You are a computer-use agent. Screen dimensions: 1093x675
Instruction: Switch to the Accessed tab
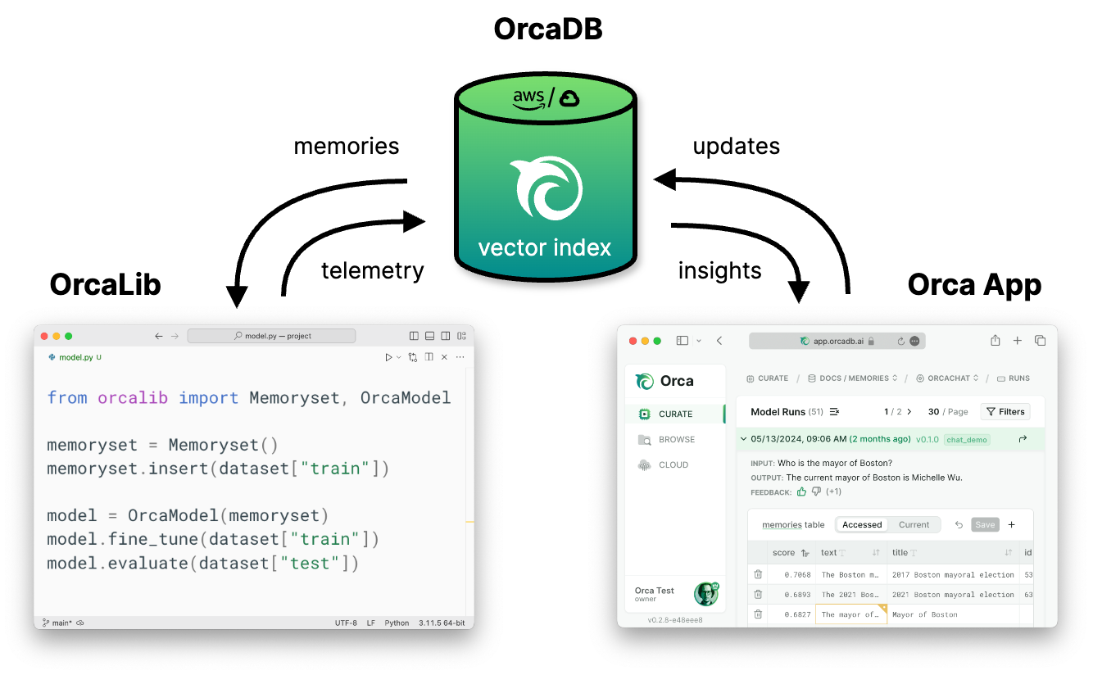click(x=862, y=525)
